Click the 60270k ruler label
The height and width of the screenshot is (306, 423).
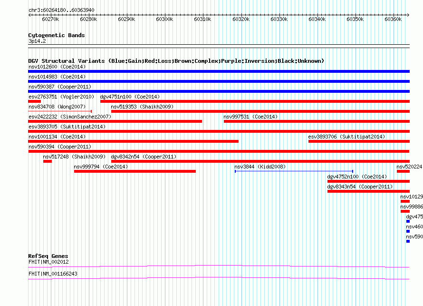click(x=50, y=19)
